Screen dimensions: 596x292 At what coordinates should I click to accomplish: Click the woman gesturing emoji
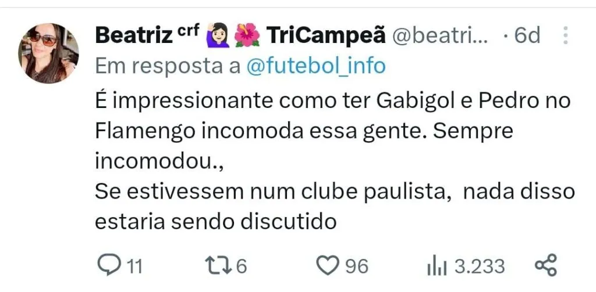(x=218, y=35)
